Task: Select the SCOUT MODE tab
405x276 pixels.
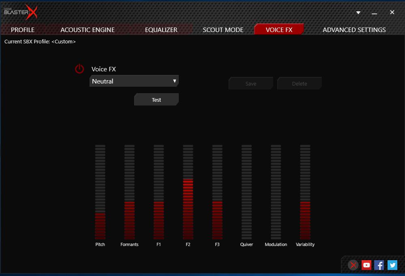Action: point(223,30)
